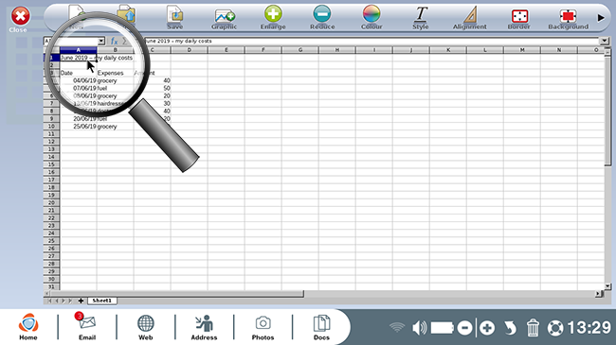Expand the formula bar dropdown arrow
616x345 pixels.
605,41
